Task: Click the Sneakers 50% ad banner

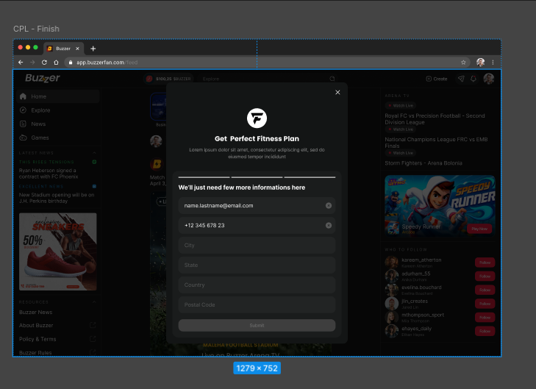Action: coord(58,251)
